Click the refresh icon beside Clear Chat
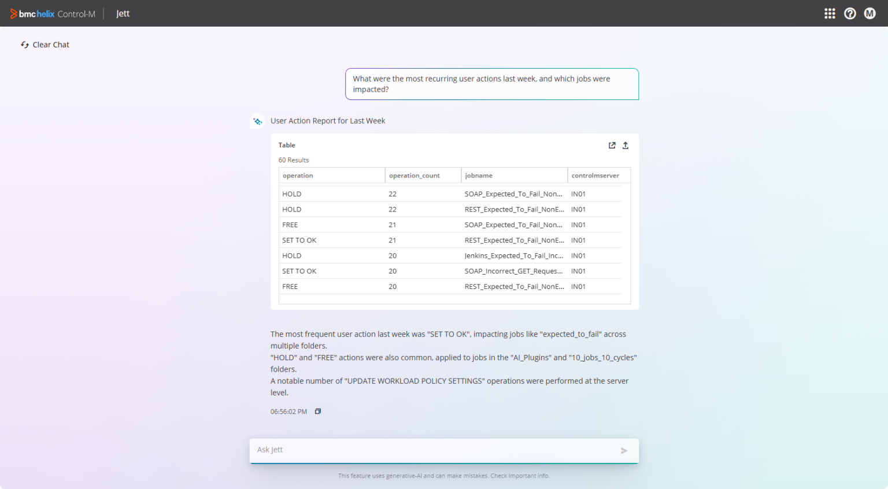This screenshot has height=489, width=888. pos(24,45)
